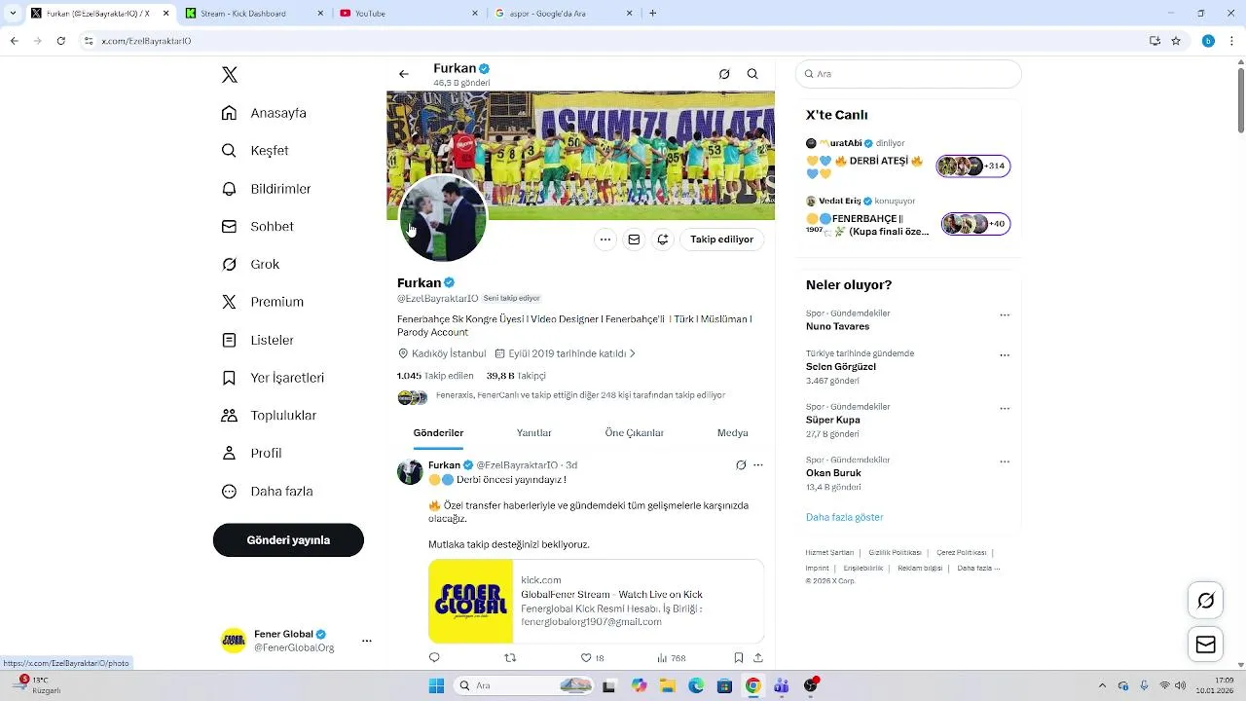Viewport: 1246px width, 701px height.
Task: Switch to Yanıtlar tab
Action: [x=533, y=433]
